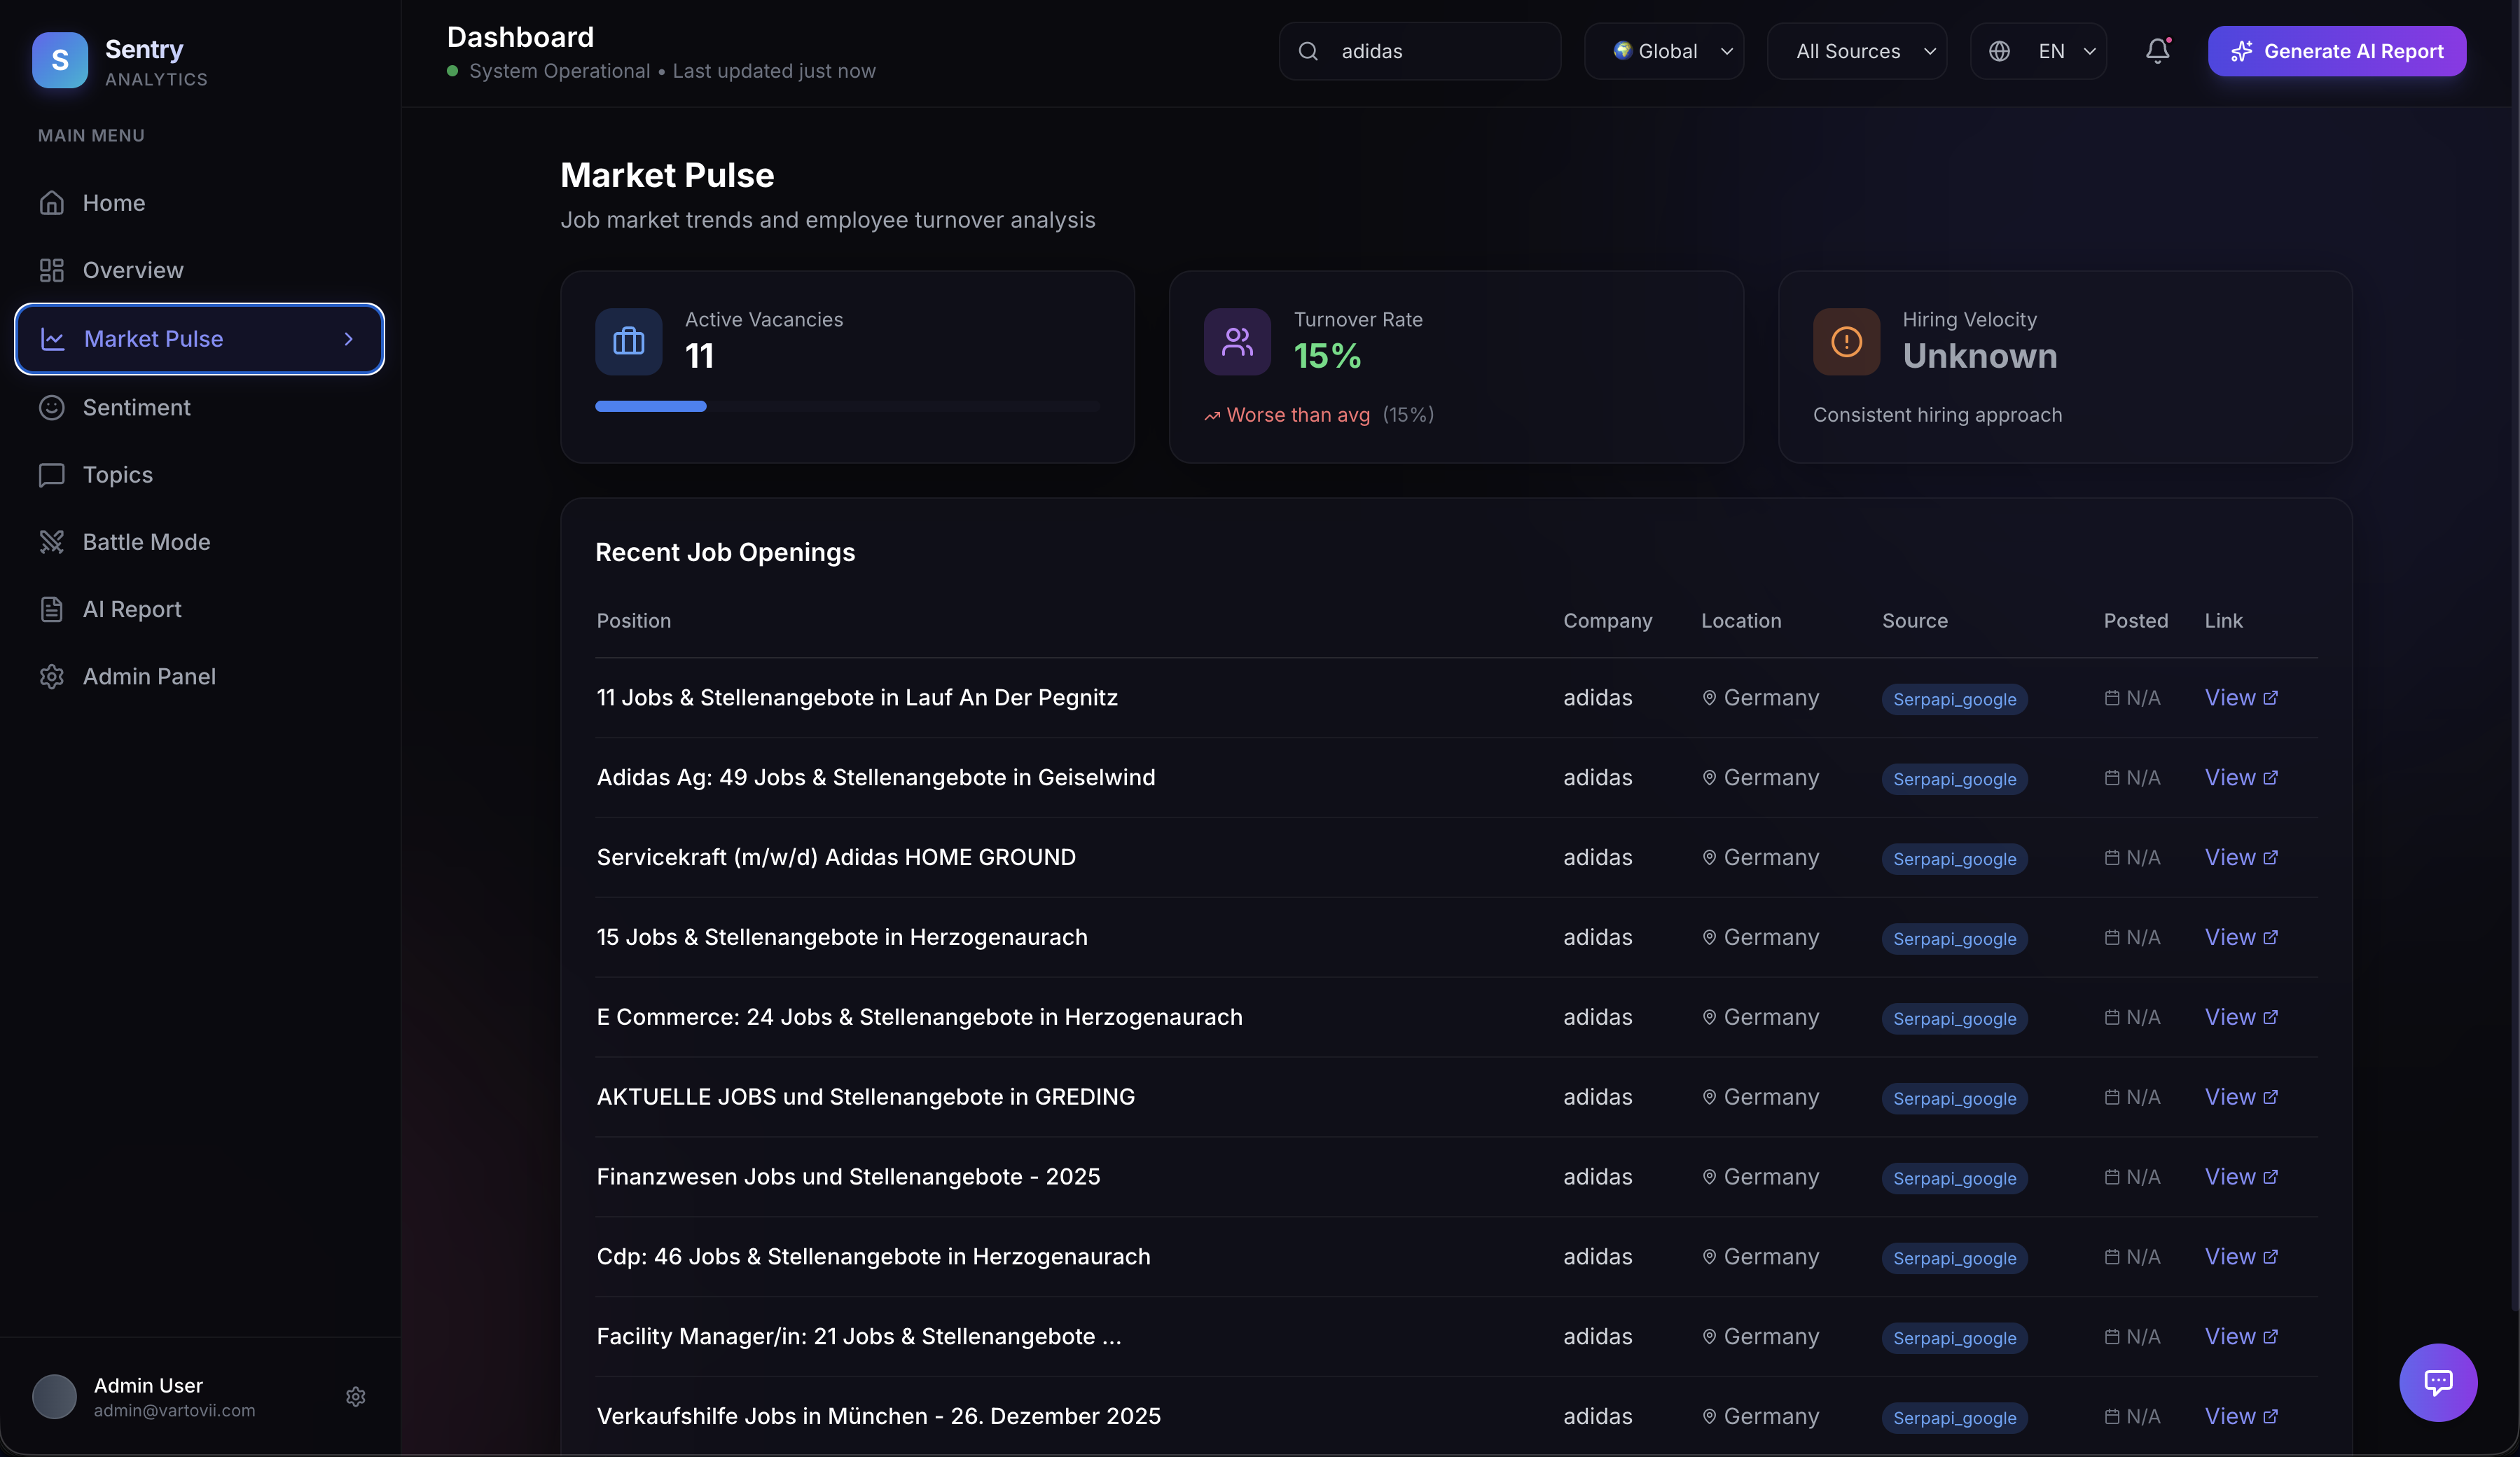Viewport: 2520px width, 1457px height.
Task: Click the search magnifier icon
Action: [x=1308, y=51]
